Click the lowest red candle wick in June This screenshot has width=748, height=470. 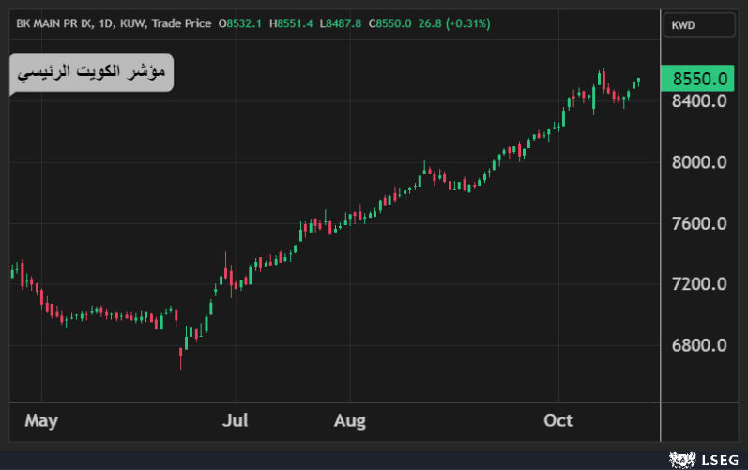(x=180, y=357)
